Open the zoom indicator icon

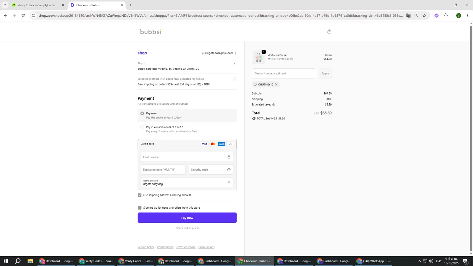tap(416, 15)
